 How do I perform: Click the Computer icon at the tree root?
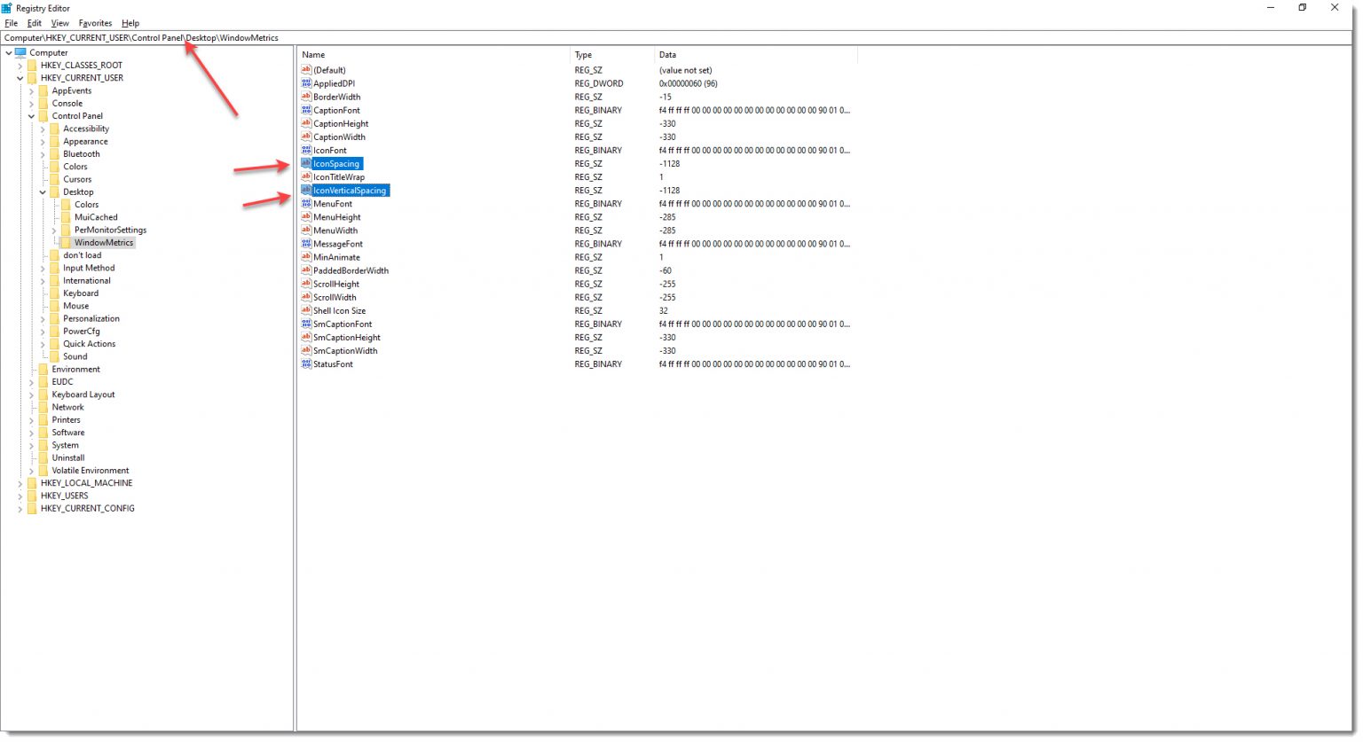pos(20,52)
